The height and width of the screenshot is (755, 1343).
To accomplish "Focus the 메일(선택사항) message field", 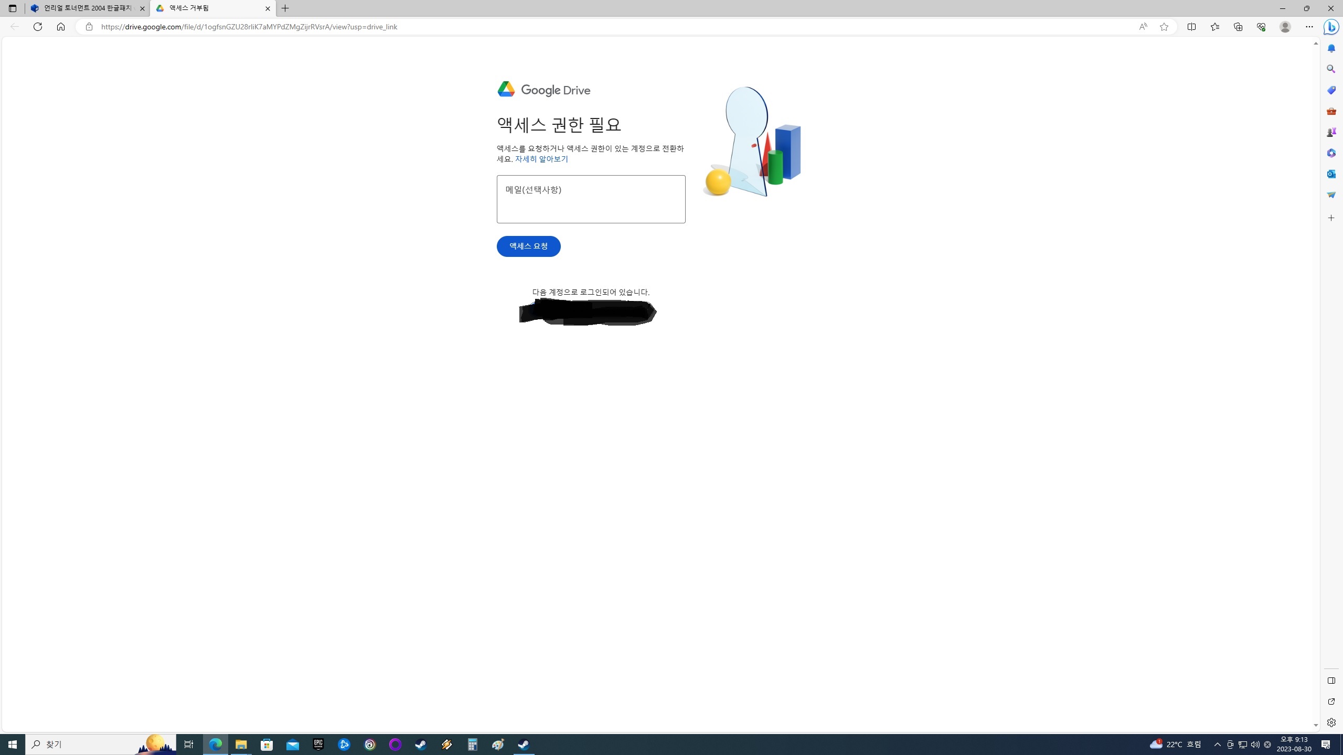I will click(x=591, y=199).
